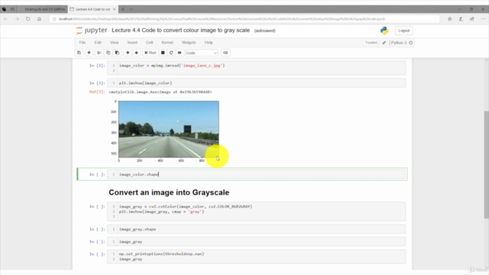489x275 pixels.
Task: Open the command palette keyboard icon
Action: [x=225, y=53]
